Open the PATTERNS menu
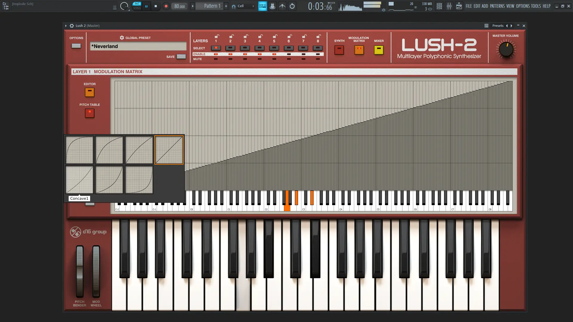The height and width of the screenshot is (322, 573). (497, 6)
